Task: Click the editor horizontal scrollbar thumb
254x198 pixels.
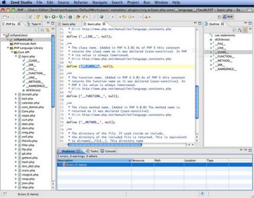Action: tap(105, 145)
